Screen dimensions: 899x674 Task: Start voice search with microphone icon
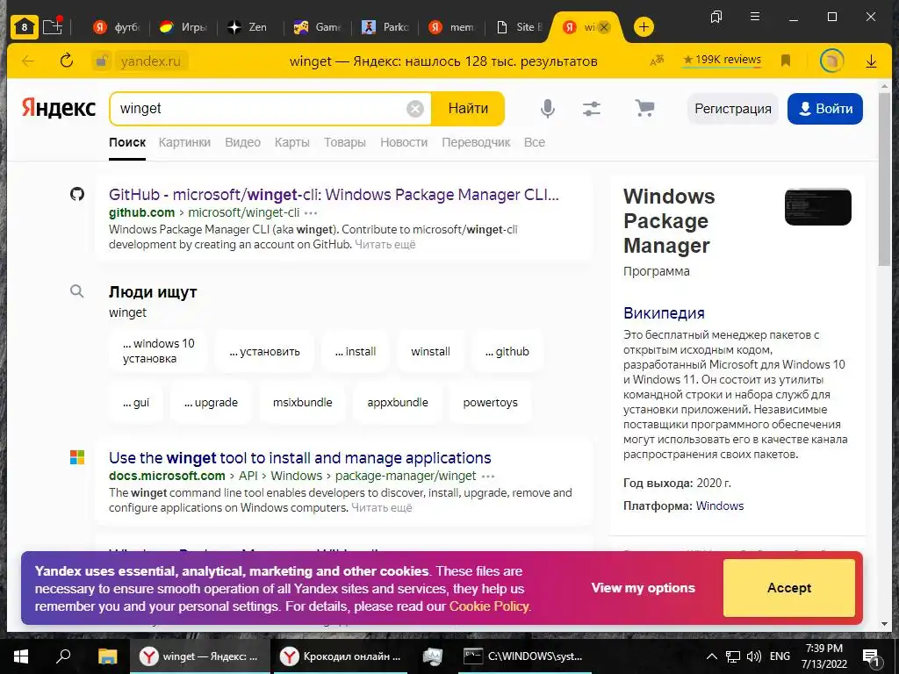point(548,108)
